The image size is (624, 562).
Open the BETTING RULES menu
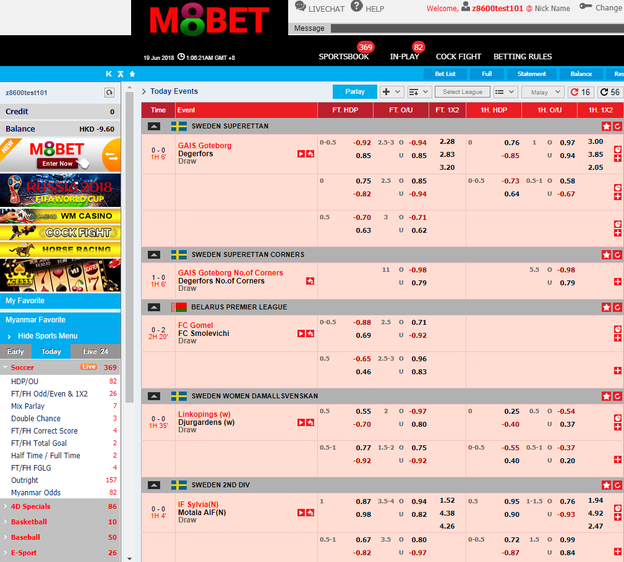click(523, 56)
